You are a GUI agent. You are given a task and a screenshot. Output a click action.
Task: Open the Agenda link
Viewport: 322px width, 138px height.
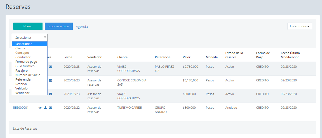click(x=82, y=26)
